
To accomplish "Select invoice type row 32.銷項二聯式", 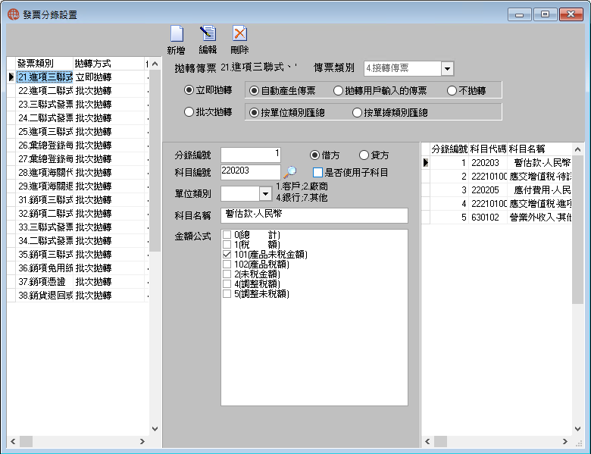I will [77, 213].
